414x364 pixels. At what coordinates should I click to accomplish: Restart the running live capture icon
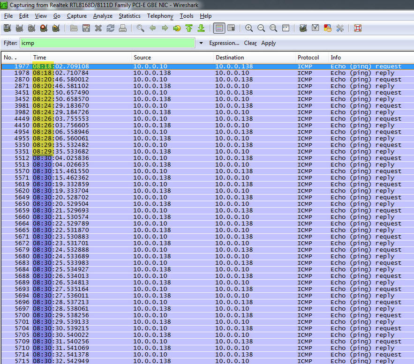click(x=56, y=28)
